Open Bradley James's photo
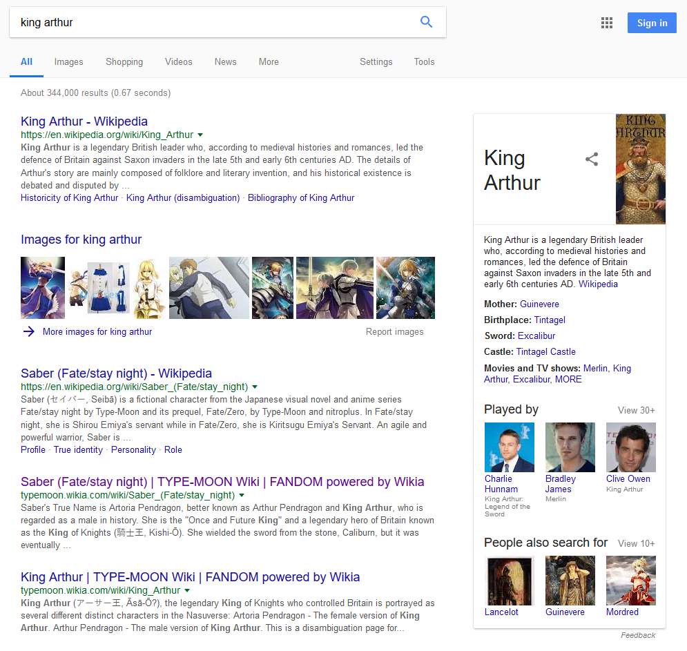The height and width of the screenshot is (651, 687). pos(570,447)
